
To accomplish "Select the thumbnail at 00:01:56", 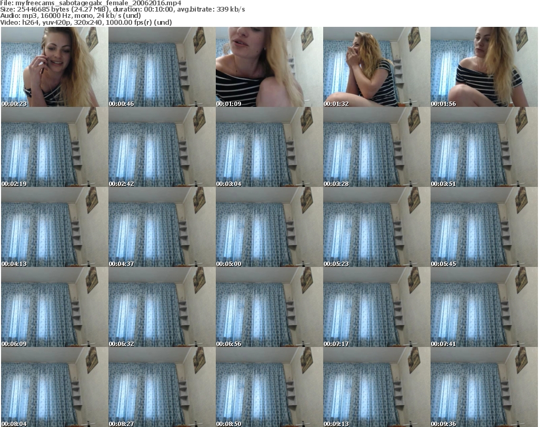I will click(x=484, y=67).
